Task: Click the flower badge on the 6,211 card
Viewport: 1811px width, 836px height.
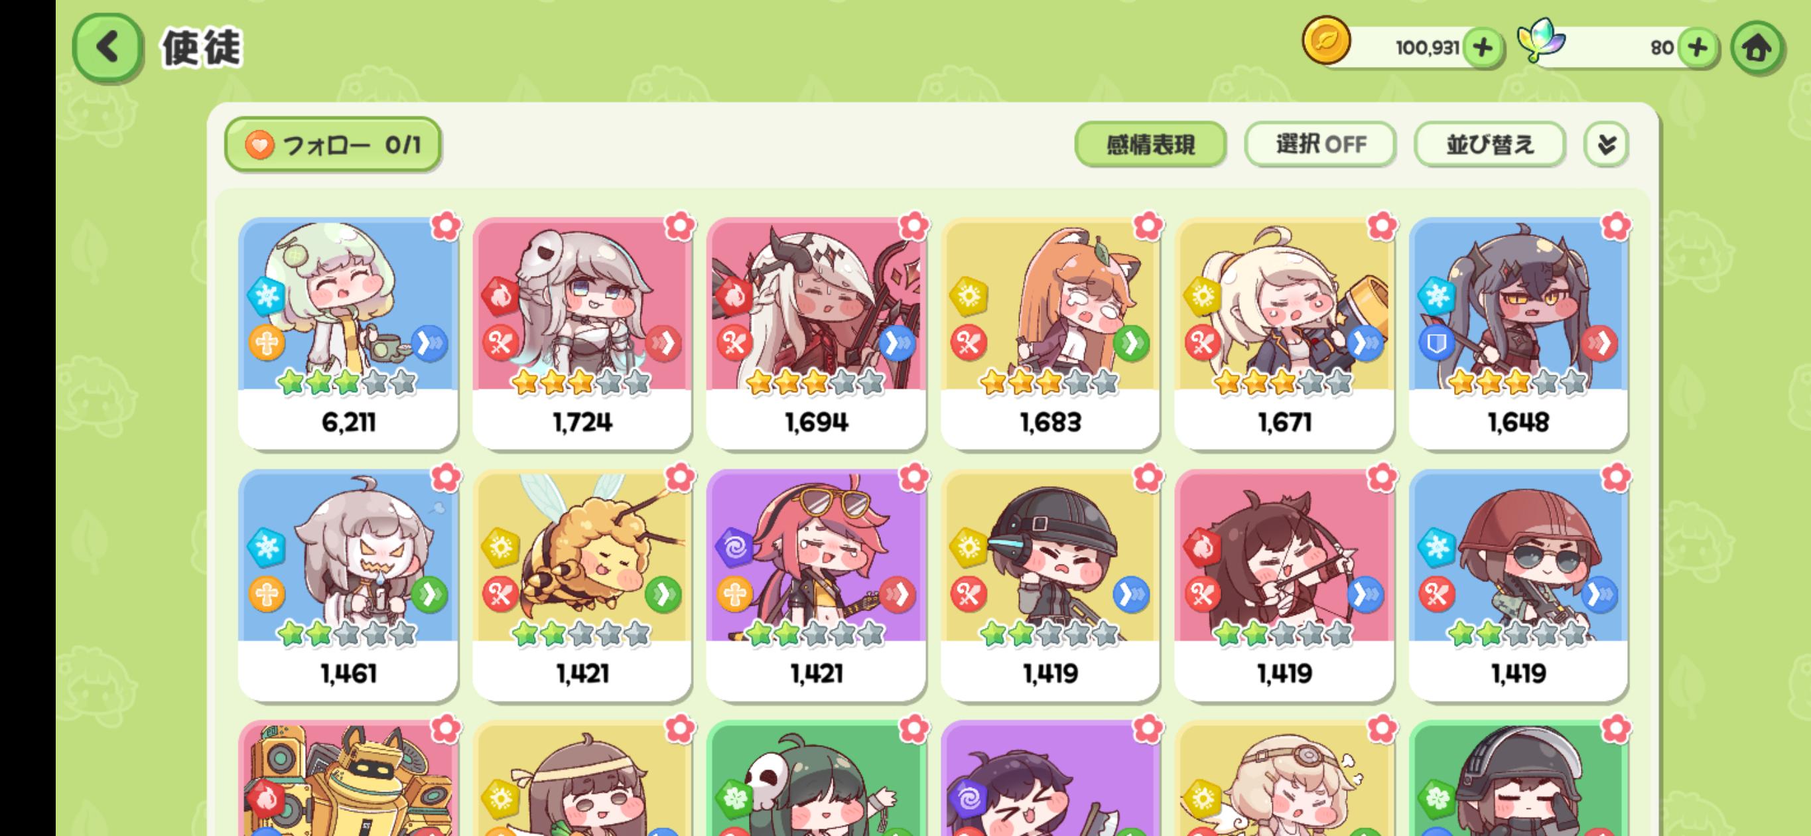Action: (446, 226)
